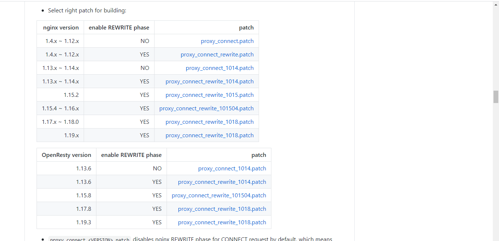Select the OpenResty version column header
This screenshot has height=241, width=499.
point(66,155)
